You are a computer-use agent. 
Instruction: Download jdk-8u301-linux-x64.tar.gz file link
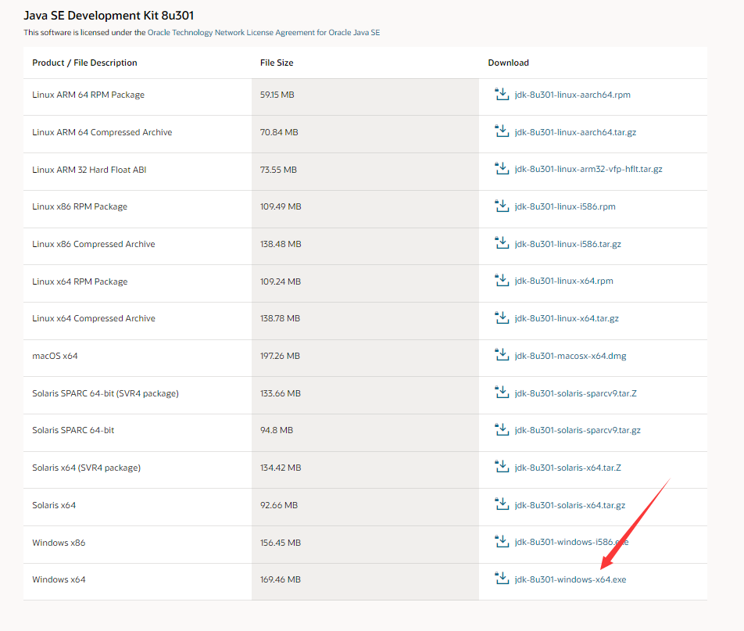[x=567, y=318]
